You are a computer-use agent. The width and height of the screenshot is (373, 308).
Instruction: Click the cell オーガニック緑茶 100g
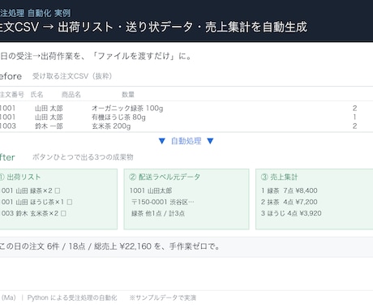coord(127,109)
